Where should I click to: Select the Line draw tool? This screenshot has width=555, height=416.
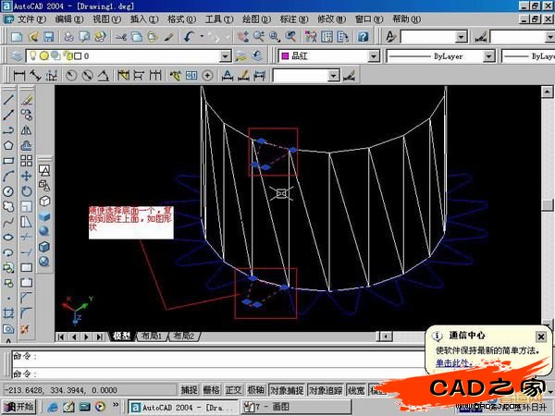(x=8, y=99)
